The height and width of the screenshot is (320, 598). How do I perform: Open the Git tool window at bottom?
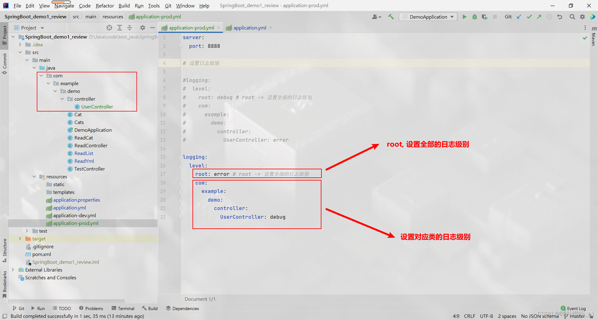pos(18,309)
